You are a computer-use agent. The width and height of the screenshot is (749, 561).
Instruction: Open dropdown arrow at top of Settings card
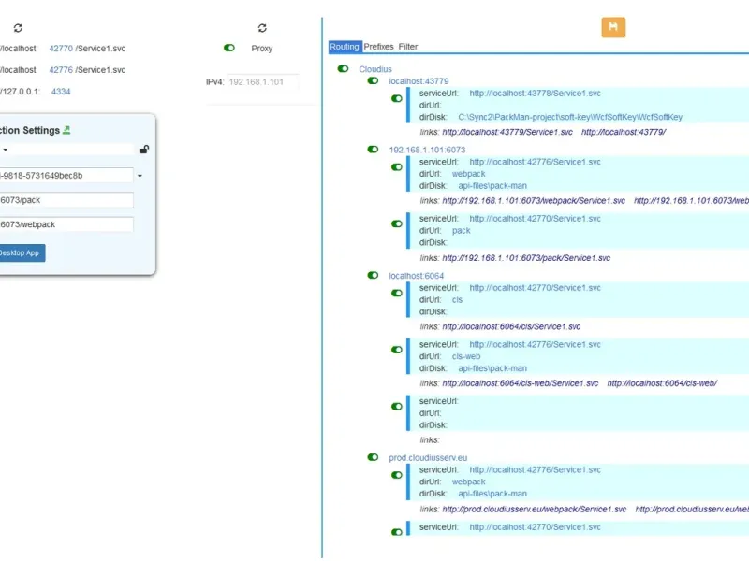[x=6, y=150]
